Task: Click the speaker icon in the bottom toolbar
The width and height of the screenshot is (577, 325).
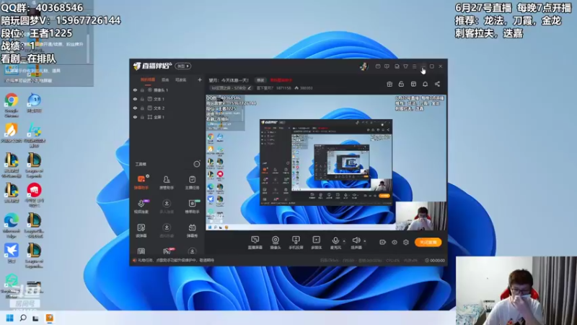Action: pos(356,240)
